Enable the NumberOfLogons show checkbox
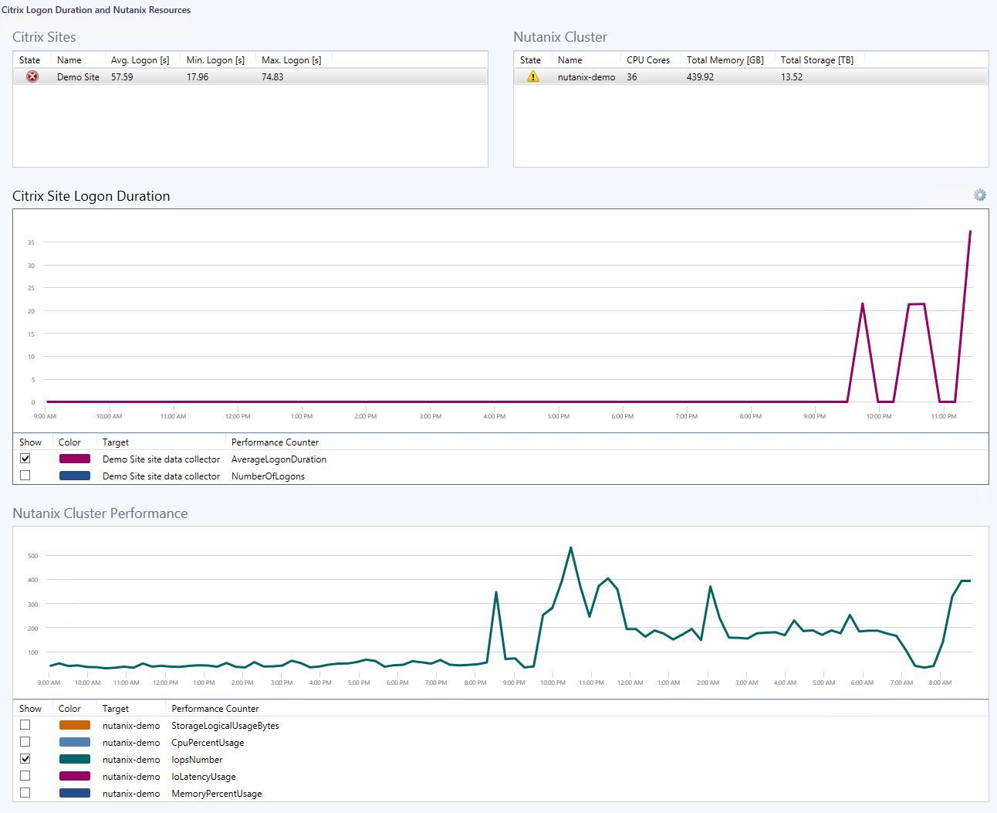This screenshot has height=813, width=997. [x=25, y=476]
